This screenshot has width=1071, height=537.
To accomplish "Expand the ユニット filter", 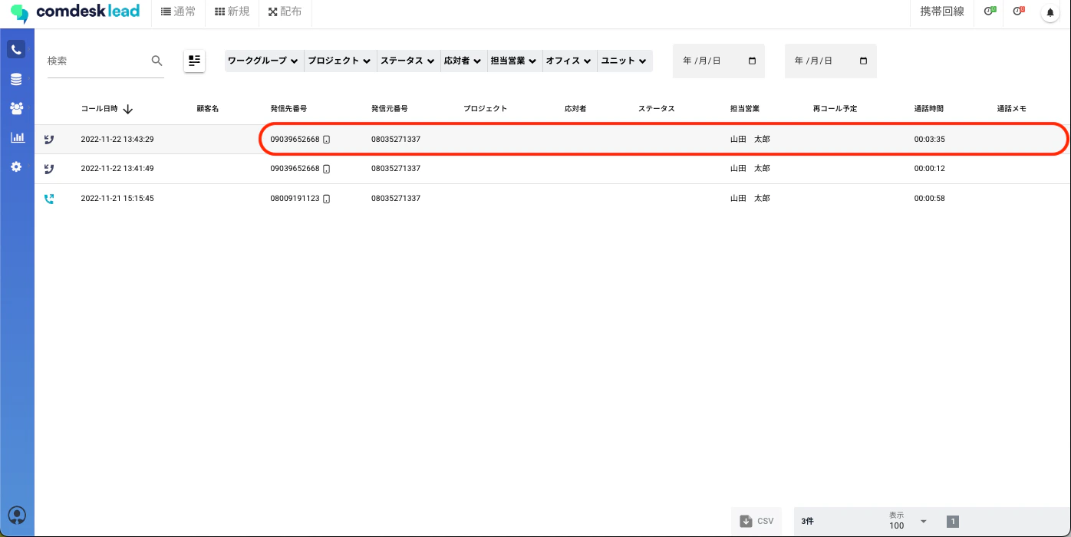I will tap(624, 61).
